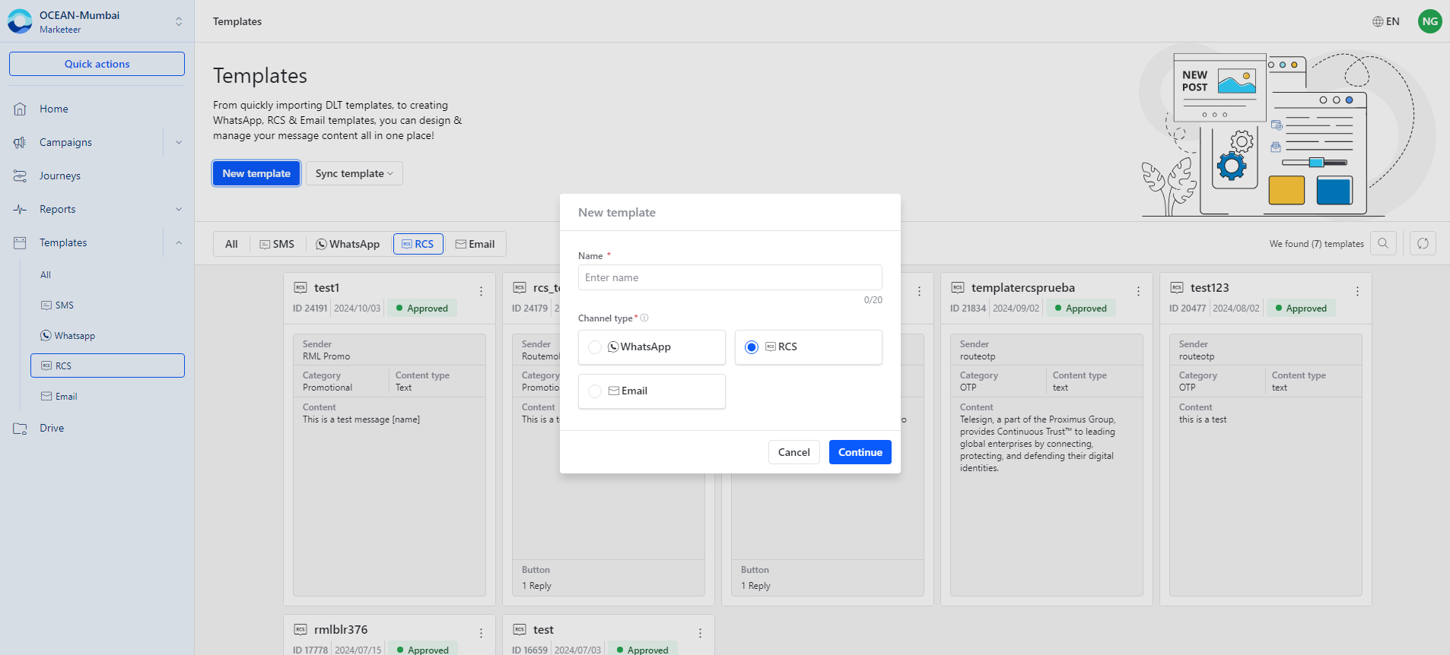Open Campaigns from the sidebar

[65, 142]
